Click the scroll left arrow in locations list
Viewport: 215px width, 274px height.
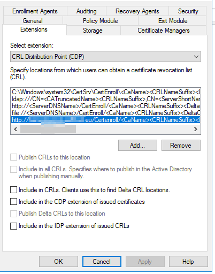(16, 129)
